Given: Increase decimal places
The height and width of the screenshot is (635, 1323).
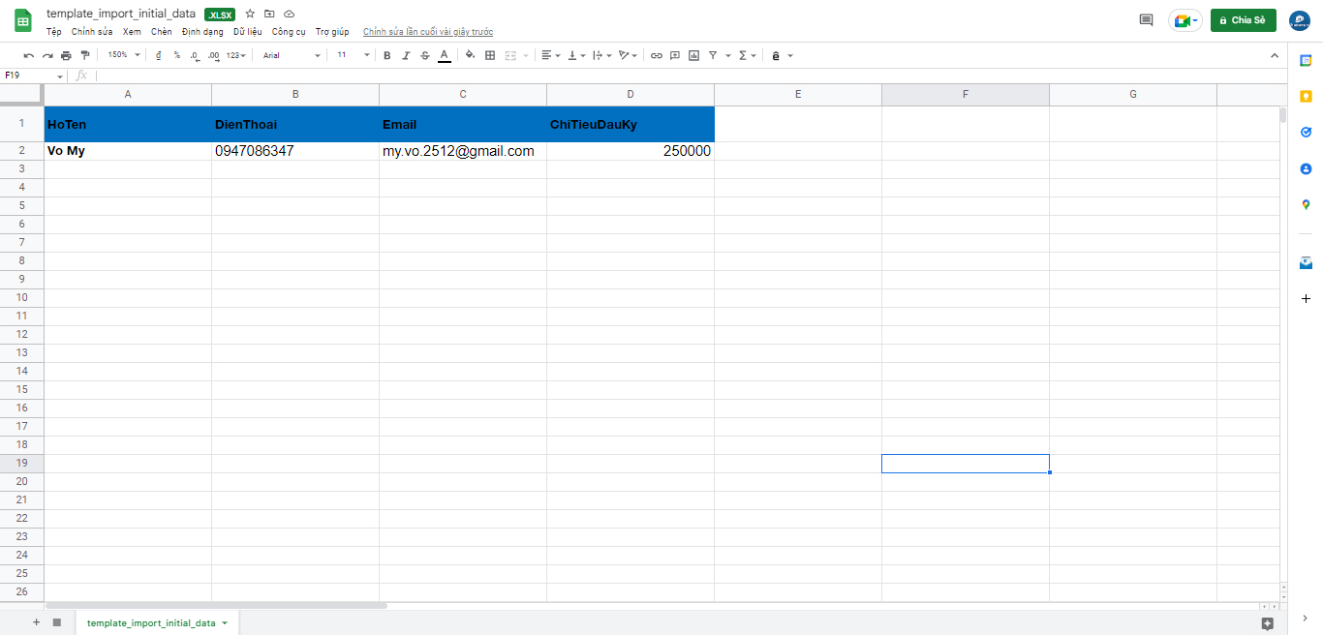Looking at the screenshot, I should [x=214, y=55].
